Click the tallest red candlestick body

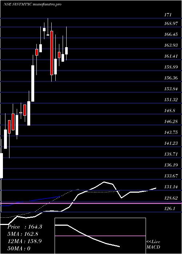52,53
